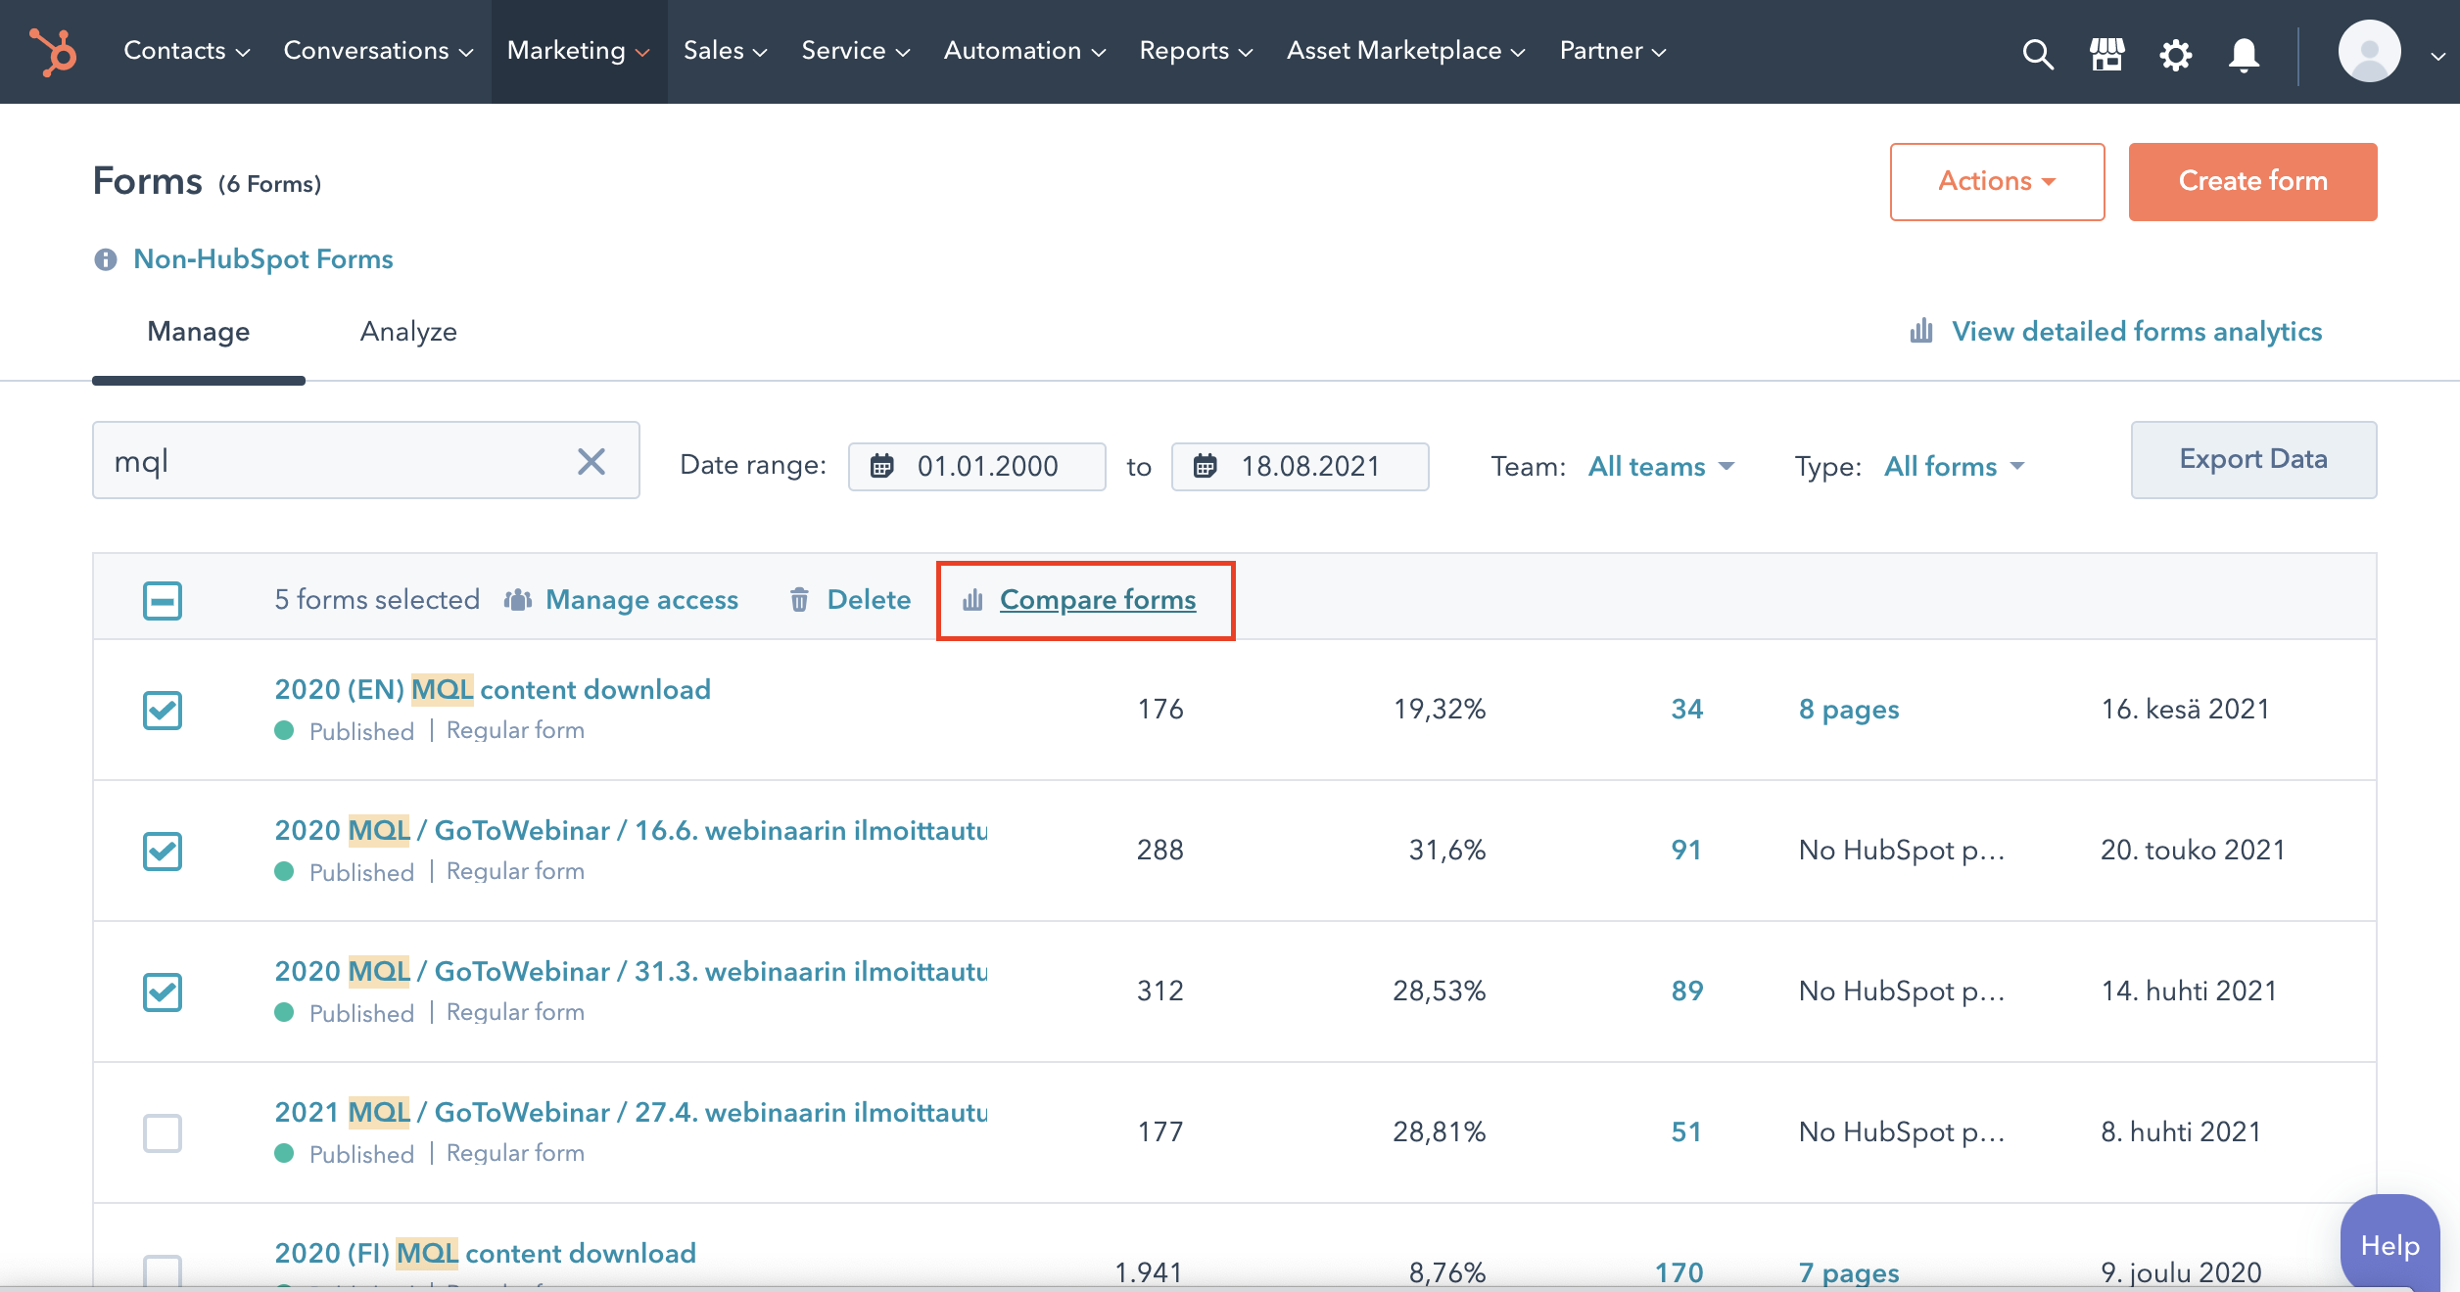This screenshot has width=2460, height=1292.
Task: Click the notifications bell icon
Action: click(2244, 50)
